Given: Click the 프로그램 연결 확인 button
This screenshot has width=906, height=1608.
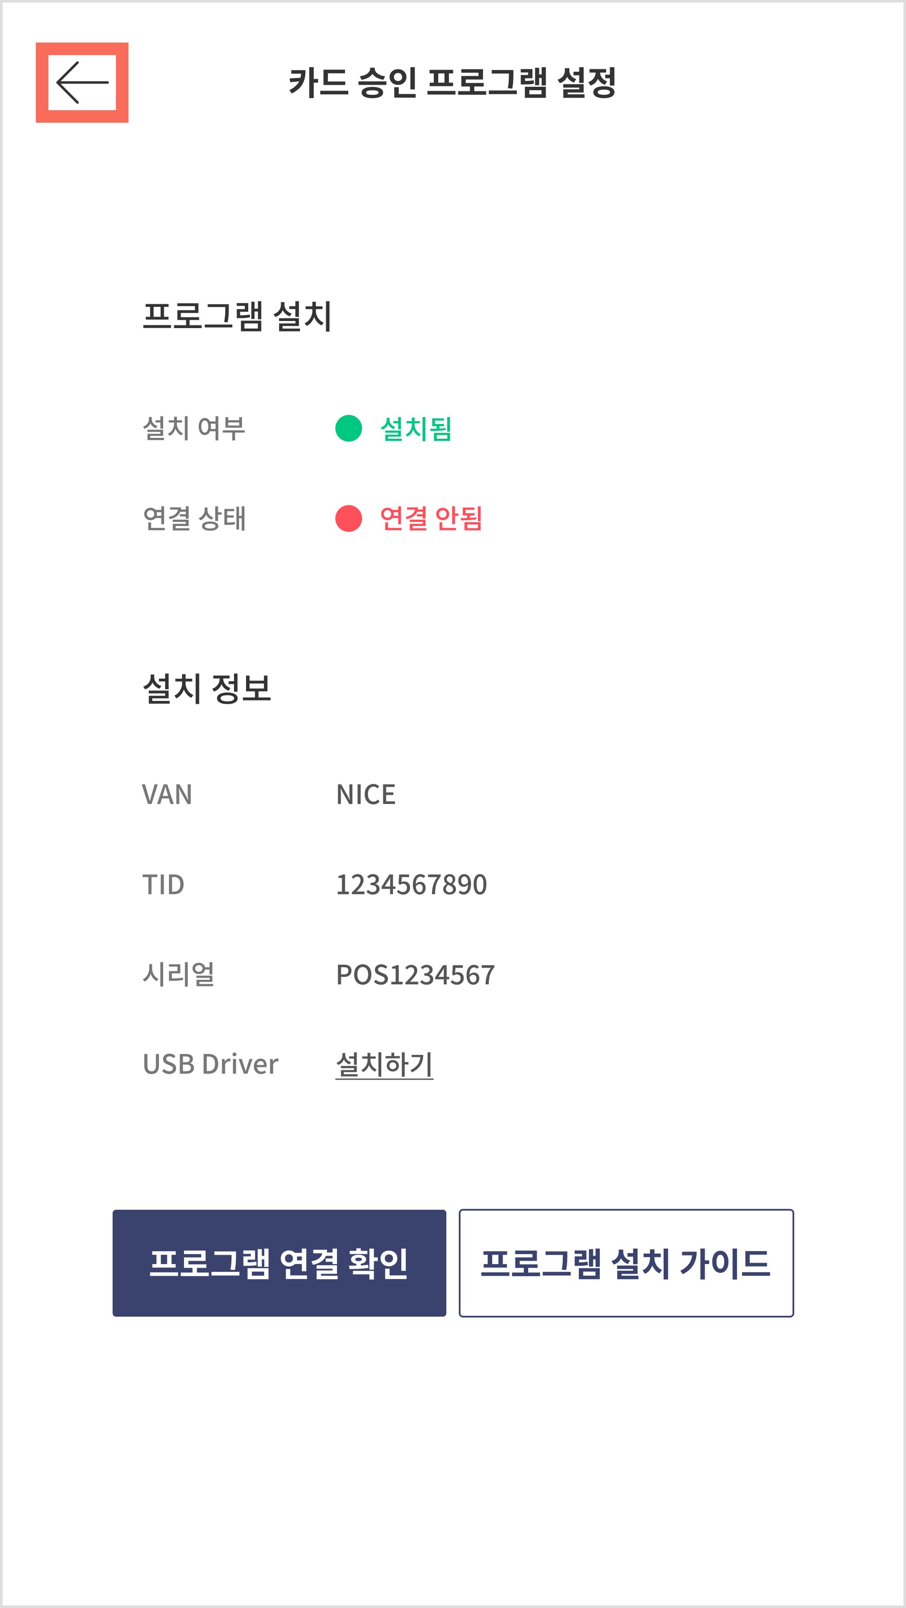Looking at the screenshot, I should tap(279, 1263).
